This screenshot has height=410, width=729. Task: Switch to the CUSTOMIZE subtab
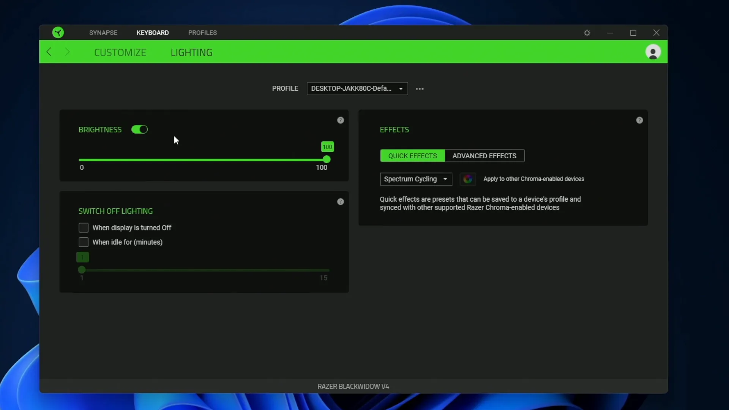(x=120, y=52)
